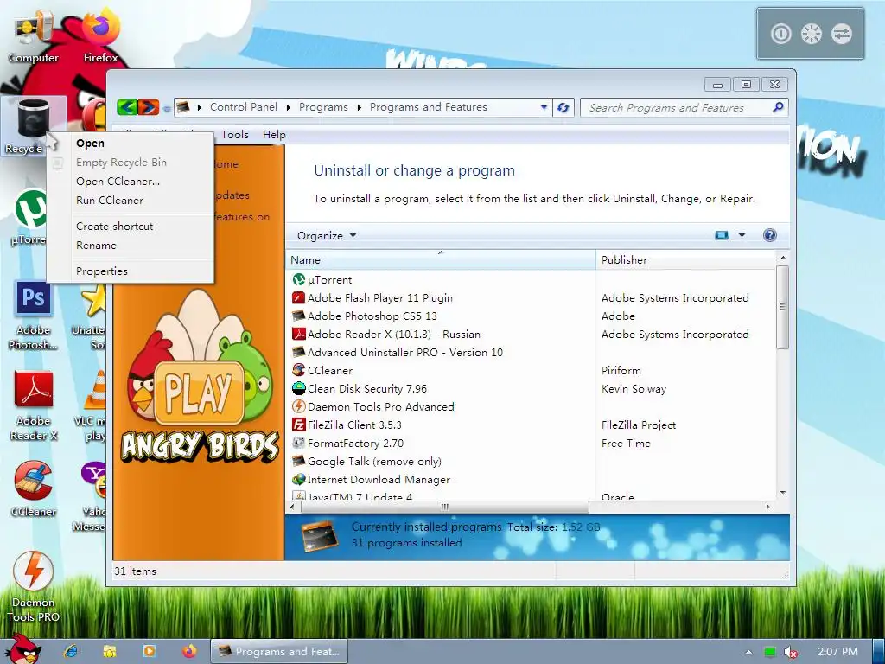Image resolution: width=885 pixels, height=664 pixels.
Task: Choose Open CCleaner... from context menu
Action: tap(130, 182)
